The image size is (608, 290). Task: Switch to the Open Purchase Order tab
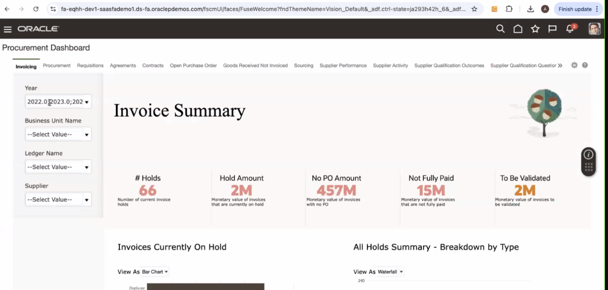193,65
